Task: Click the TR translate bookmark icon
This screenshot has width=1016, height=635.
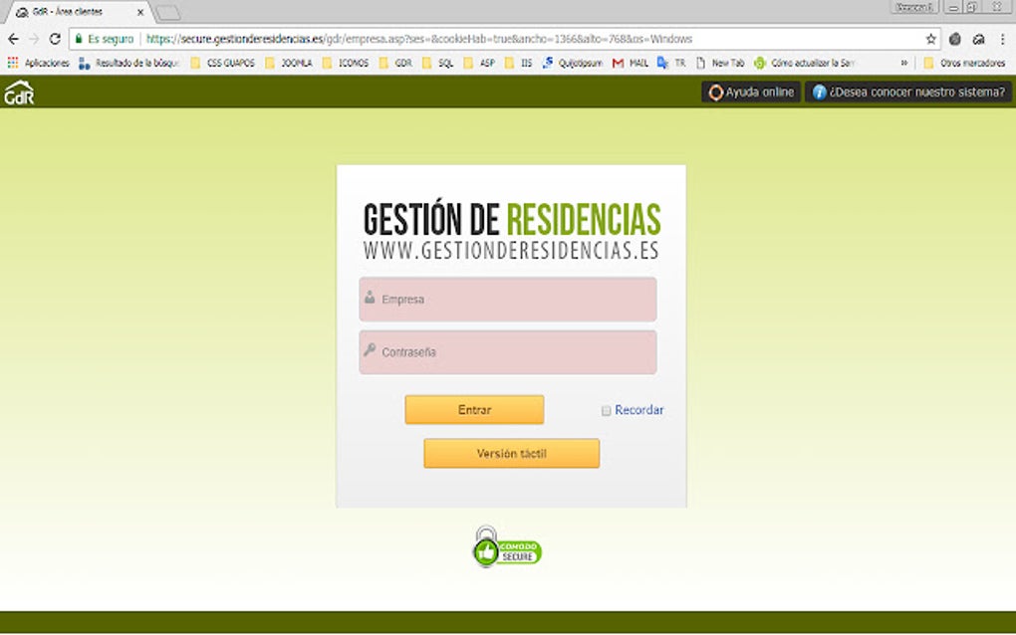Action: pyautogui.click(x=659, y=62)
